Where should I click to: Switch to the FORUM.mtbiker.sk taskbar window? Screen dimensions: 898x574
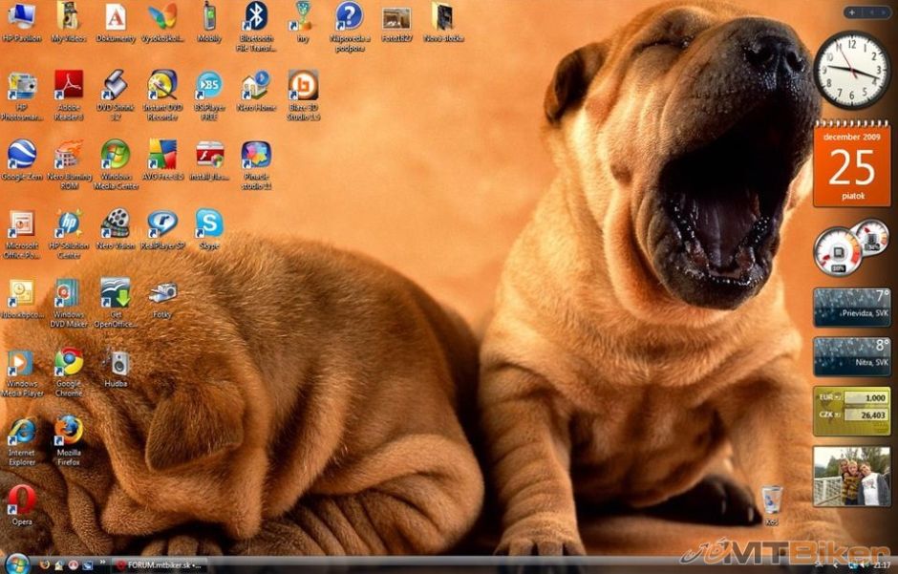tap(159, 565)
